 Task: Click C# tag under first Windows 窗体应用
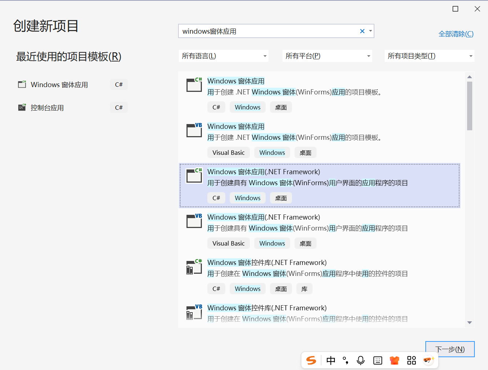216,107
